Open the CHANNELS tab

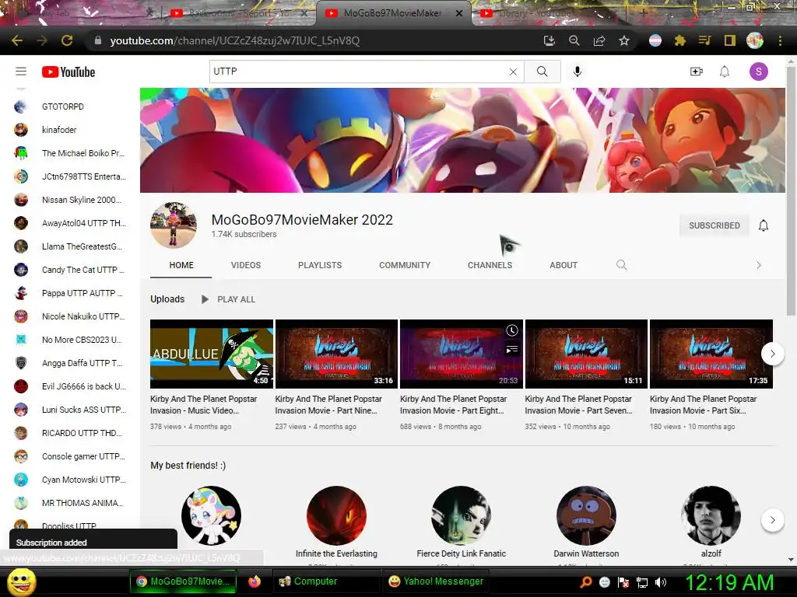pos(490,265)
